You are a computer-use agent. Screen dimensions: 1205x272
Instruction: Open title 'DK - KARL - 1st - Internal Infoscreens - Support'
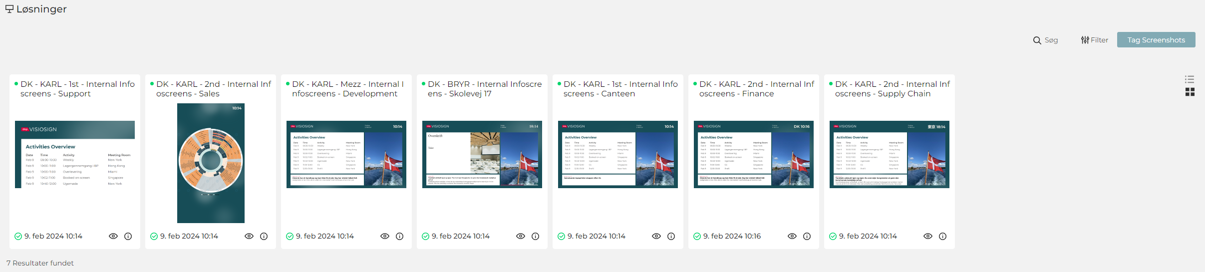77,89
